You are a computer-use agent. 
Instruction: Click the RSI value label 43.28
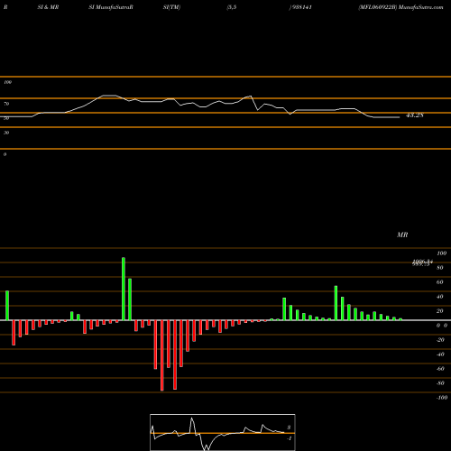(x=415, y=115)
